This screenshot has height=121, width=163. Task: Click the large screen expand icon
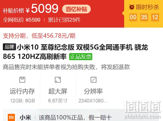58,80
